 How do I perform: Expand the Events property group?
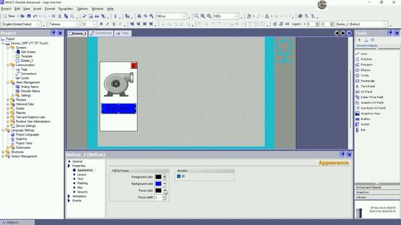pos(69,201)
